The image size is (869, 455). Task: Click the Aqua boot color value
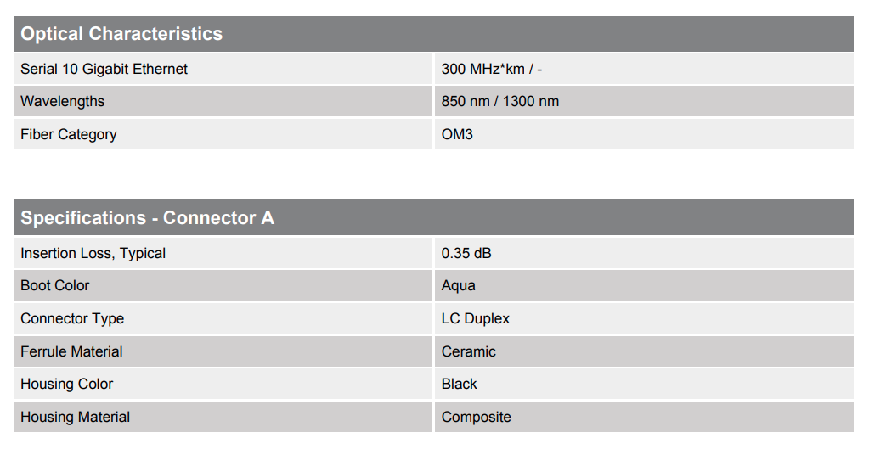pyautogui.click(x=459, y=285)
